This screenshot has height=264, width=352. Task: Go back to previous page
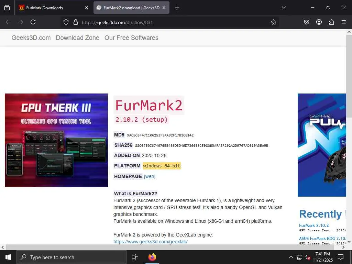tap(8, 22)
